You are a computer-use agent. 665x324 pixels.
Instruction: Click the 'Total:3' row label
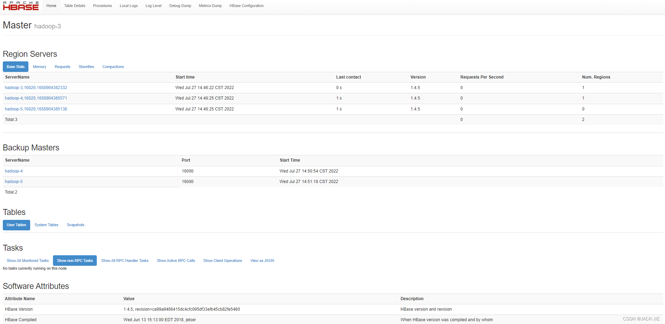tap(11, 120)
